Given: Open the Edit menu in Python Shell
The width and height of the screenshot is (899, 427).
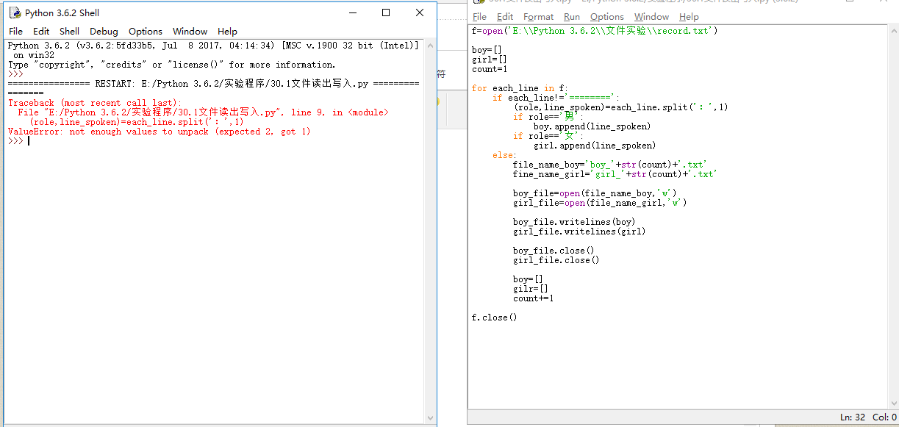Looking at the screenshot, I should (x=41, y=31).
